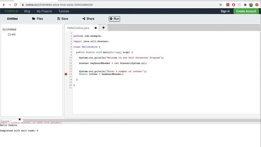The width and height of the screenshot is (261, 147).
Task: Open the Codiva.io home logo link
Action: pos(11,11)
